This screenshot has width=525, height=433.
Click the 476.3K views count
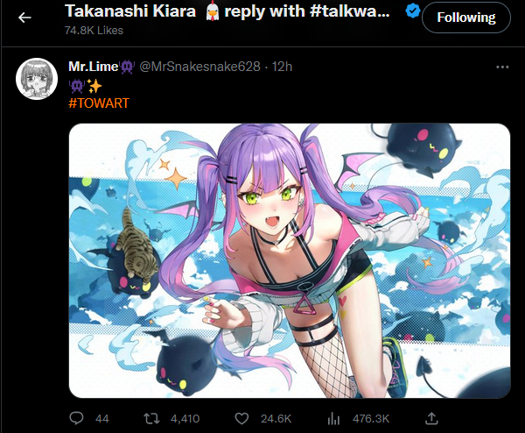click(x=371, y=419)
